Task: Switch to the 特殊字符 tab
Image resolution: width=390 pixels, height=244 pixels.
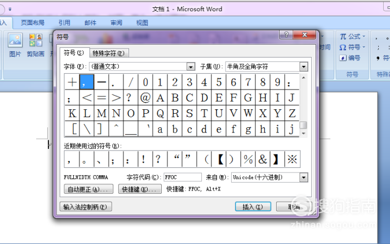Action: (x=109, y=53)
